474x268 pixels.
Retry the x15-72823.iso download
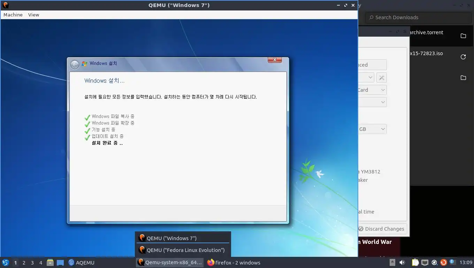click(x=463, y=57)
